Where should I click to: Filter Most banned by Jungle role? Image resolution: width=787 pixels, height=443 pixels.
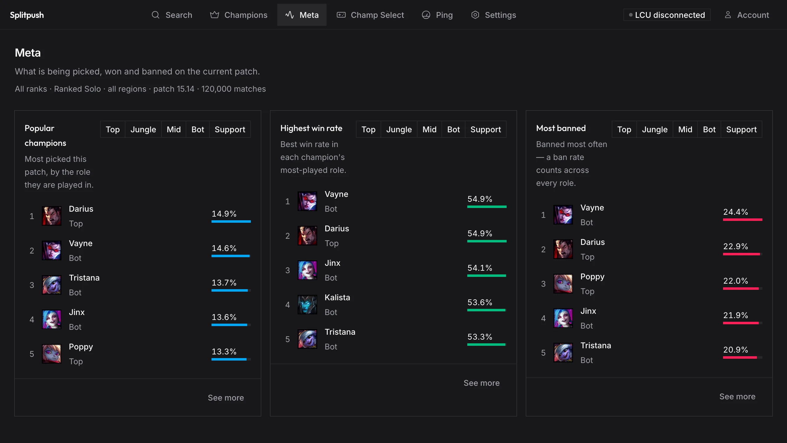655,129
